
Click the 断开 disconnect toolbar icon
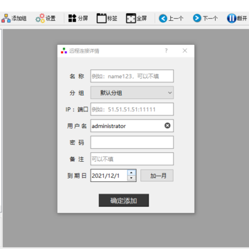231,18
